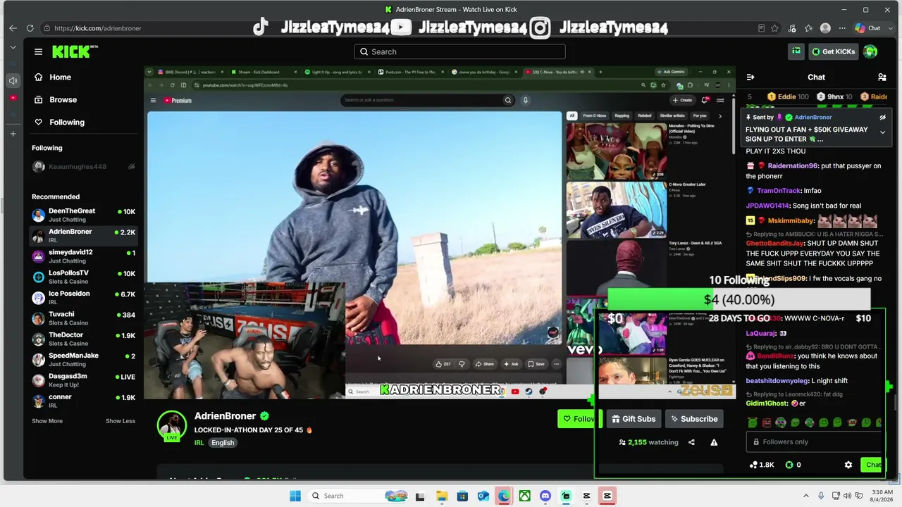This screenshot has height=507, width=902.
Task: Click the English language tag
Action: coord(223,443)
